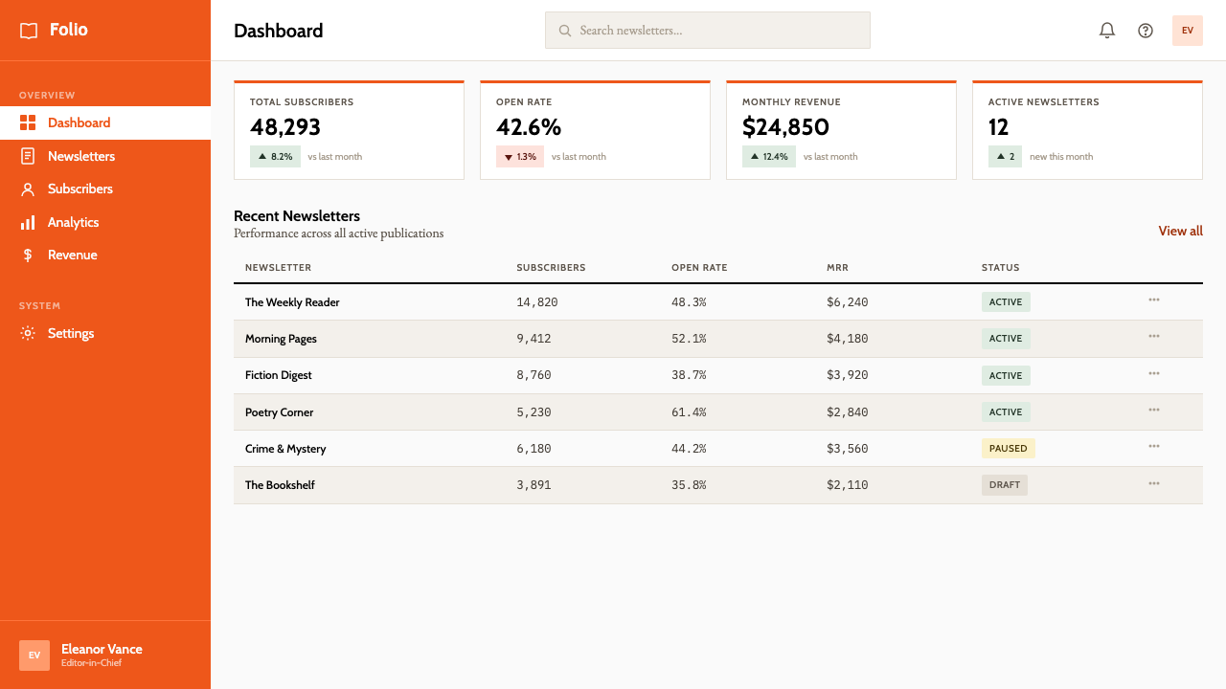Open Eleanor Vance profile in sidebar footer

(x=105, y=656)
